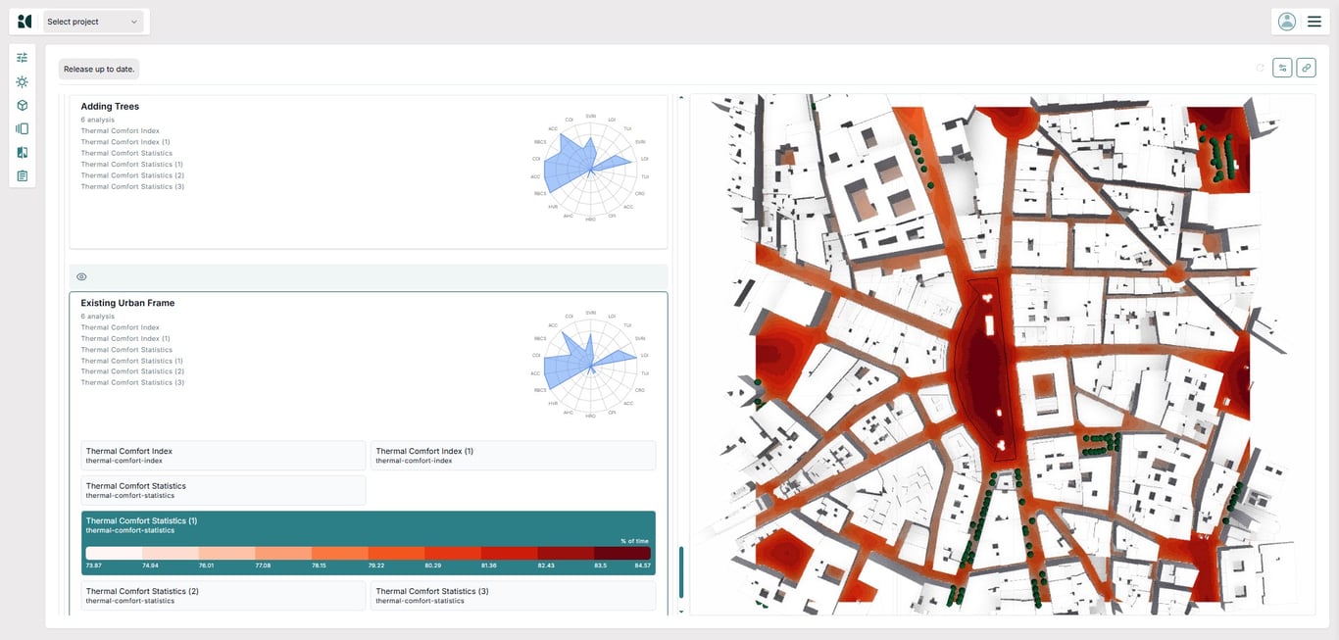Viewport: 1339px width, 640px height.
Task: Click the darkest legend segment ending at 84.57
Action: pos(622,553)
